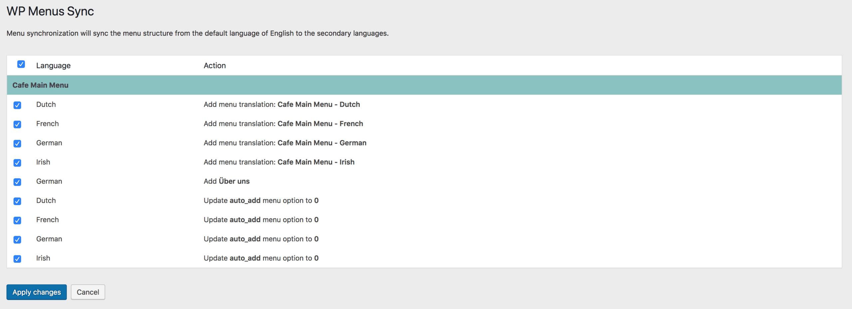
Task: Disable the German auto_add update checkbox
Action: pos(17,240)
